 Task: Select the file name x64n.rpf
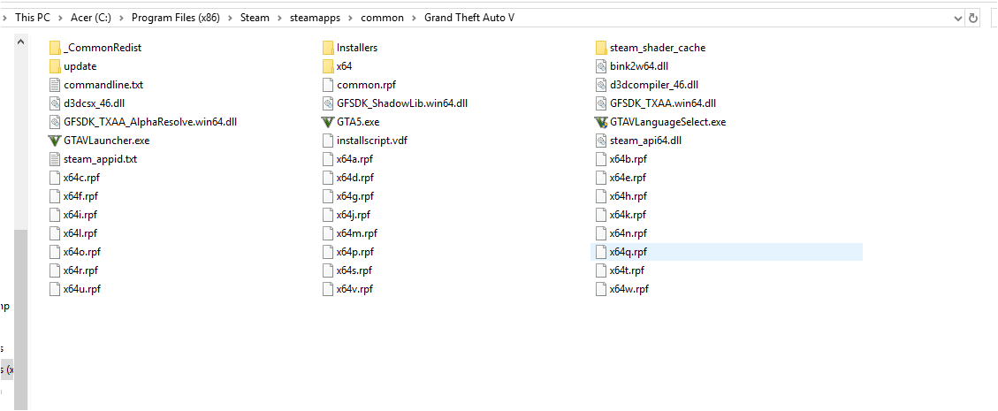pos(628,233)
